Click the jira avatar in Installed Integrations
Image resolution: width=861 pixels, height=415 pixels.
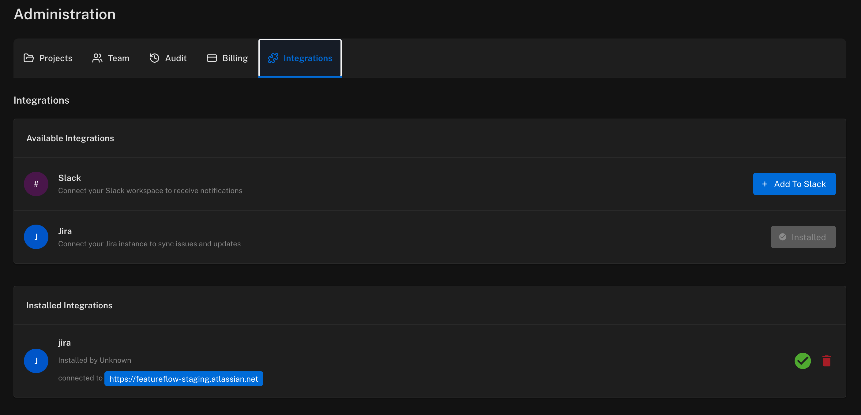click(x=36, y=361)
